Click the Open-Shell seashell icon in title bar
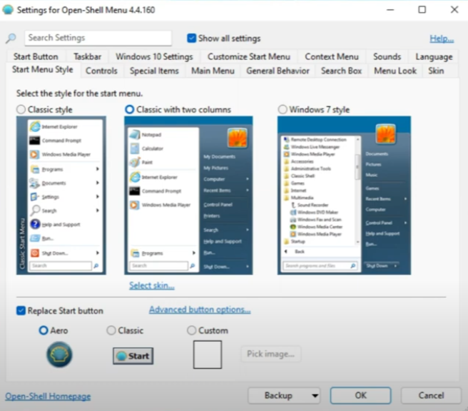The image size is (468, 411). coord(8,9)
